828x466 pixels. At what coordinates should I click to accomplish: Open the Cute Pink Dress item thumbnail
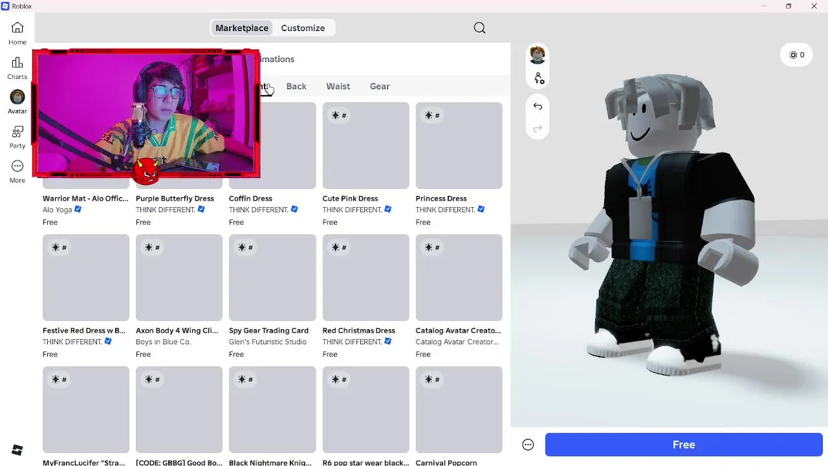point(366,146)
